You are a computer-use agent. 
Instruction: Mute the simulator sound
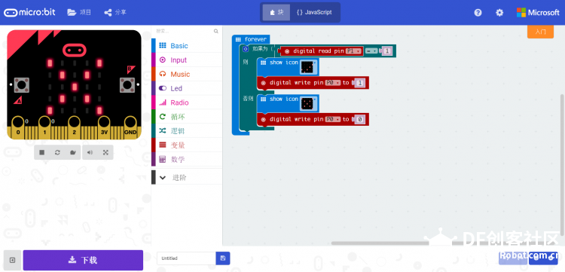point(90,152)
